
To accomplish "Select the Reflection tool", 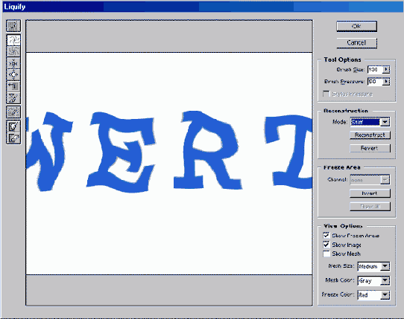I will pyautogui.click(x=13, y=97).
